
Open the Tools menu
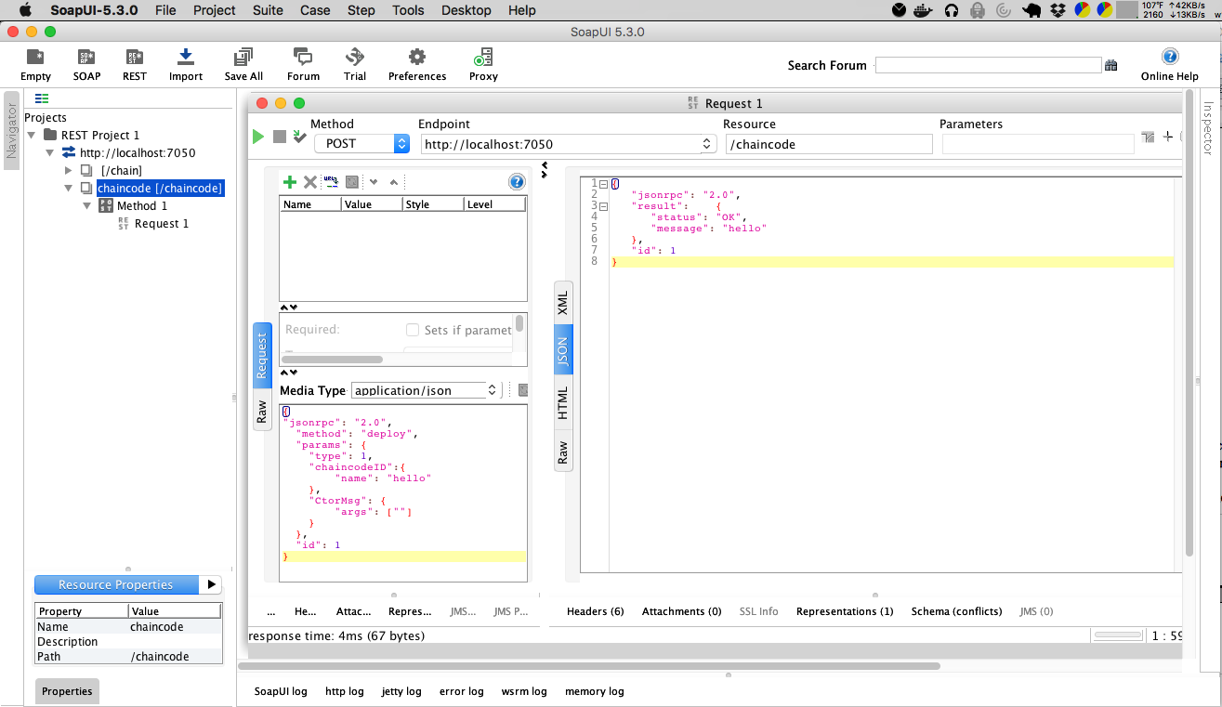click(408, 10)
